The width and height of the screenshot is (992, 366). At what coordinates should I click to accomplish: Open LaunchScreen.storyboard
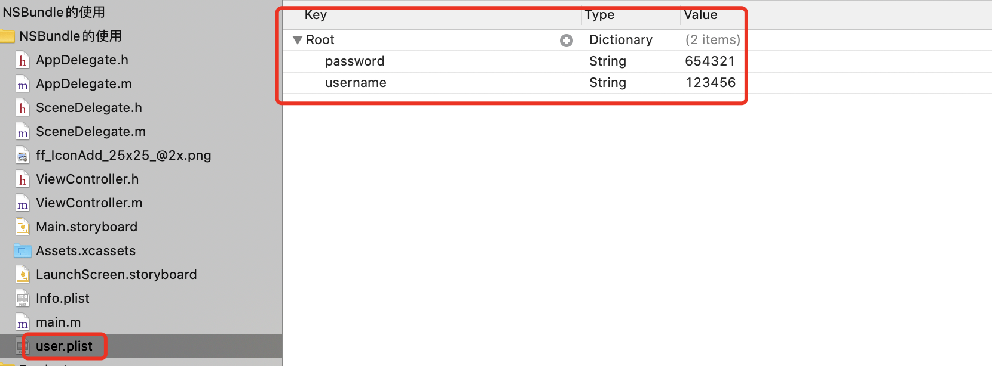117,275
